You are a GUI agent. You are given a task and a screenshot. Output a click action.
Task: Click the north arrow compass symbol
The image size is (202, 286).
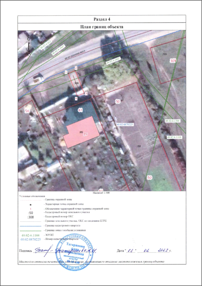[29, 46]
